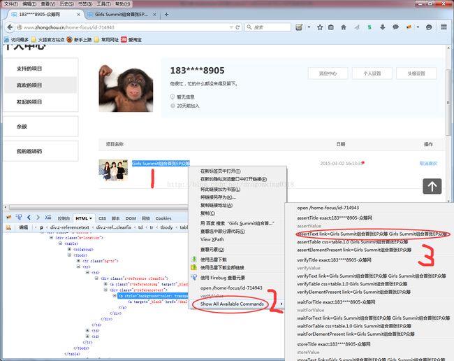Click the page vertical scrollbar thumb
This screenshot has width=454, height=361.
448,101
